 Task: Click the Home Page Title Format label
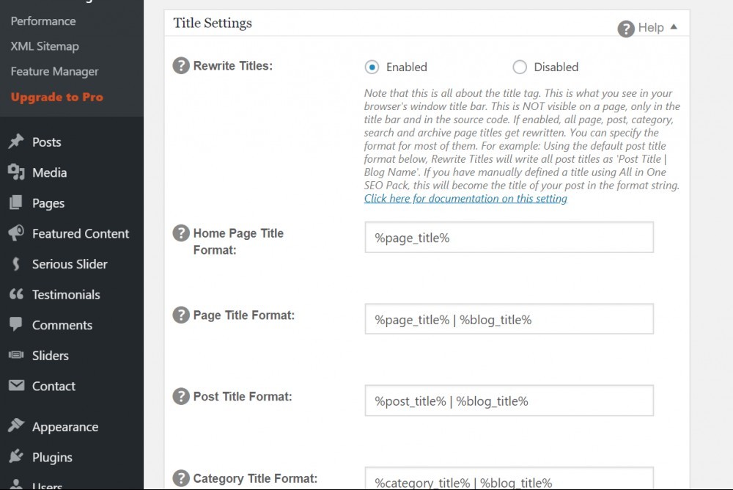point(238,241)
